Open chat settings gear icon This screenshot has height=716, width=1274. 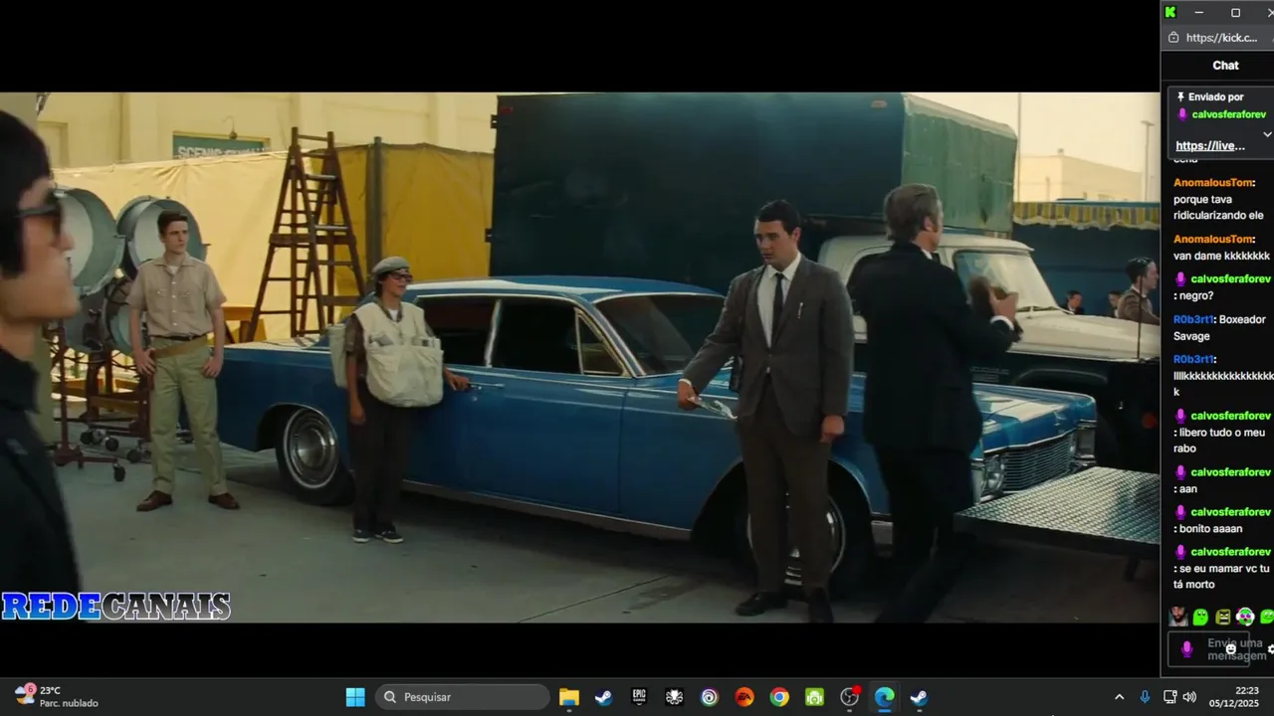click(x=1271, y=649)
